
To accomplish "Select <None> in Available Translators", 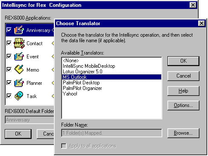I will pyautogui.click(x=111, y=61).
